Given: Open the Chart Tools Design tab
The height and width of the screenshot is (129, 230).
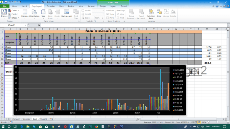Looking at the screenshot, I should click(102, 6).
